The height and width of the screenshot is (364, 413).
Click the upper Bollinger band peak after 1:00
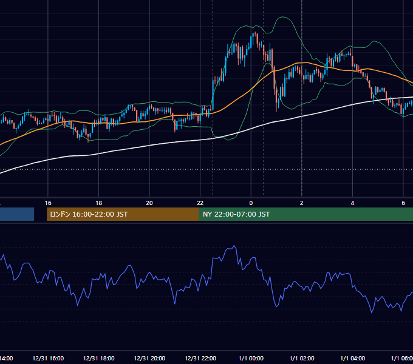point(283,17)
